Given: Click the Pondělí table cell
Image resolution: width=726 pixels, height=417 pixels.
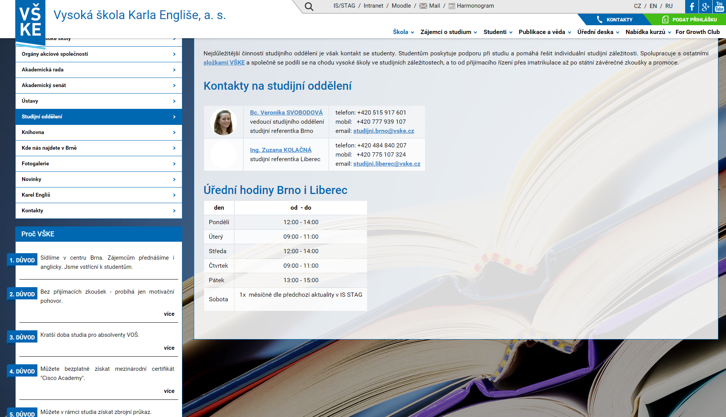Looking at the screenshot, I should tap(219, 222).
